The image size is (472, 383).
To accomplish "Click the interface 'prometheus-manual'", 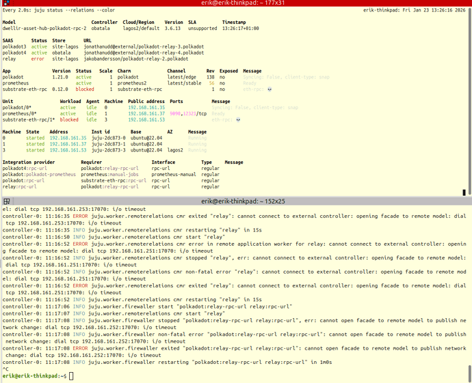I will (x=174, y=174).
